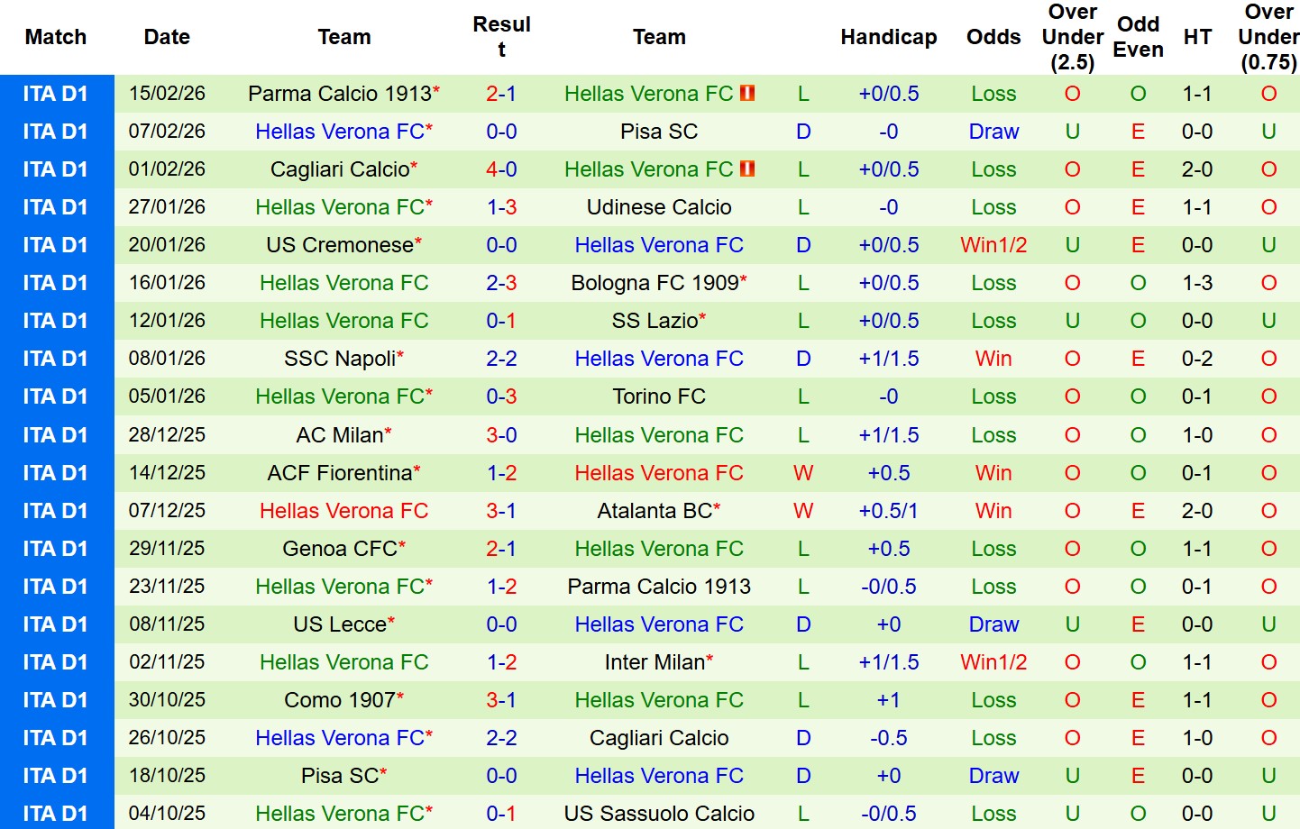Click the 2-1 result of Parma vs Verona
Image resolution: width=1300 pixels, height=829 pixels.
tap(501, 94)
